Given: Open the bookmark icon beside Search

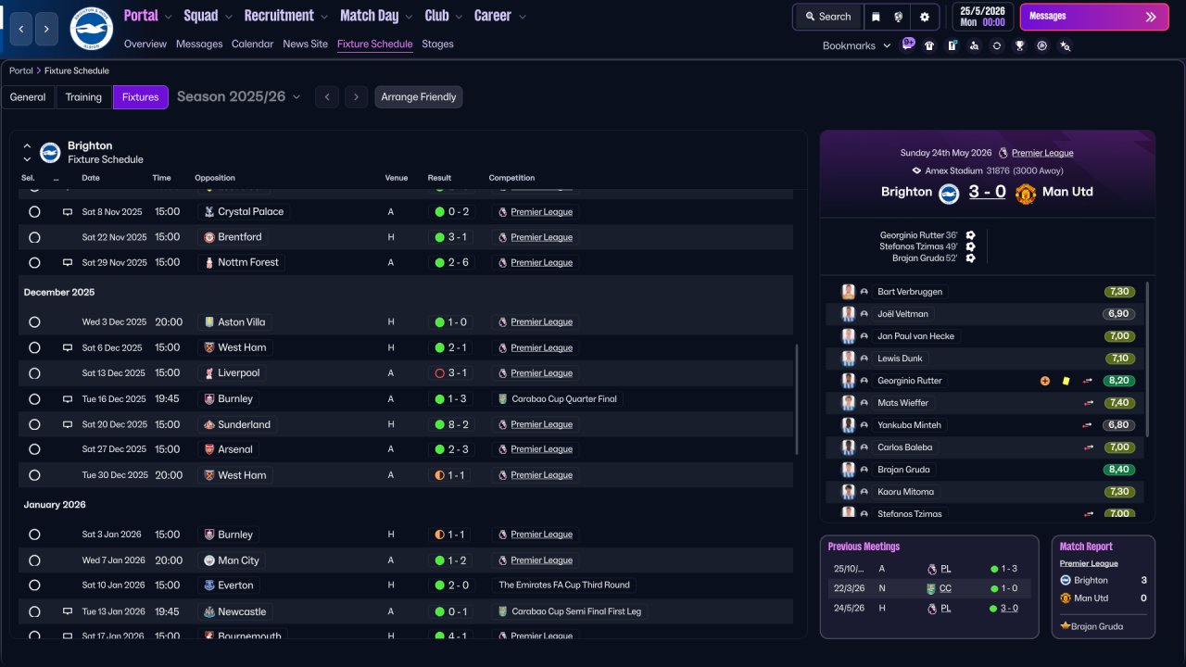Looking at the screenshot, I should pos(877,17).
